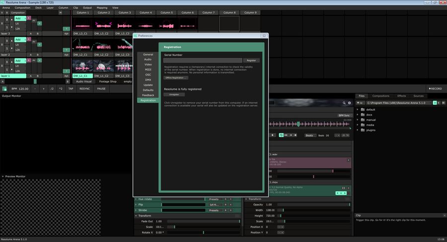Assign layer 3 to crossfader A

click(x=31, y=34)
